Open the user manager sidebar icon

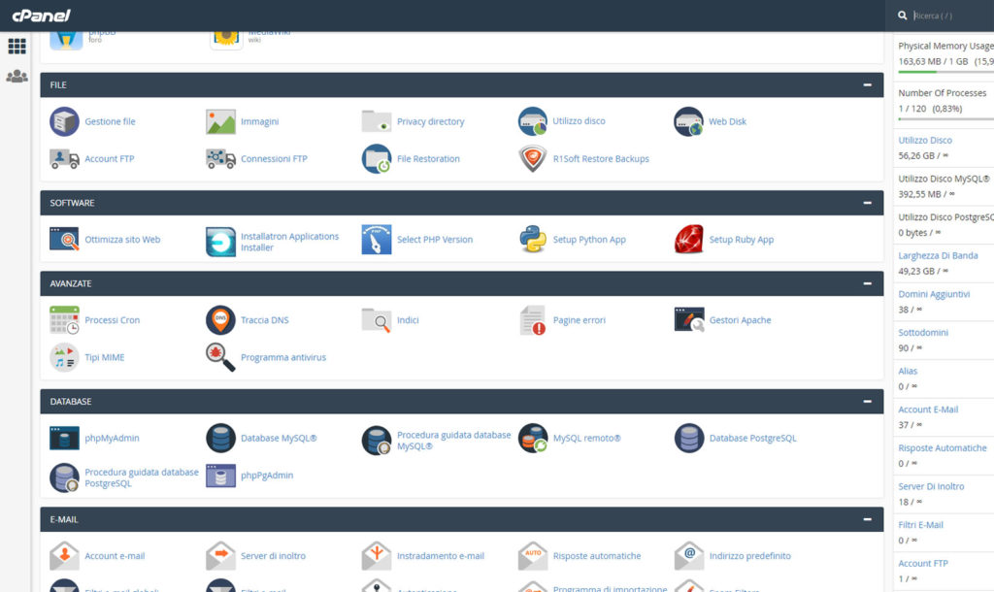click(x=17, y=77)
